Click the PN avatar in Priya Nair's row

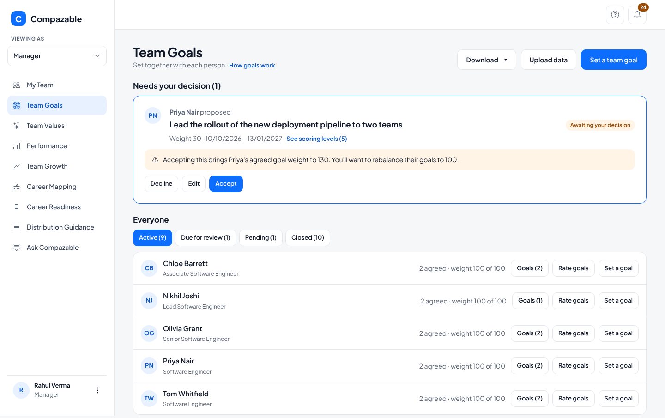point(149,366)
